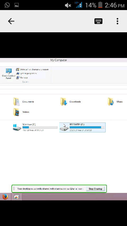Select the Documents folder
This screenshot has width=127, height=226.
pyautogui.click(x=24, y=102)
